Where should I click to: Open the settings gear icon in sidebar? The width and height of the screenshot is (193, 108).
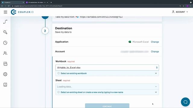5,74
